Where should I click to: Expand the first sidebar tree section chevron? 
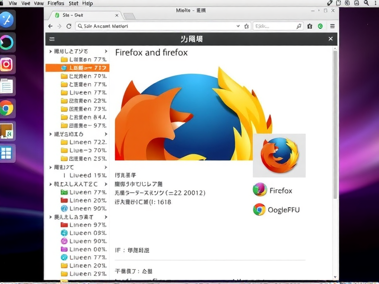[51, 51]
